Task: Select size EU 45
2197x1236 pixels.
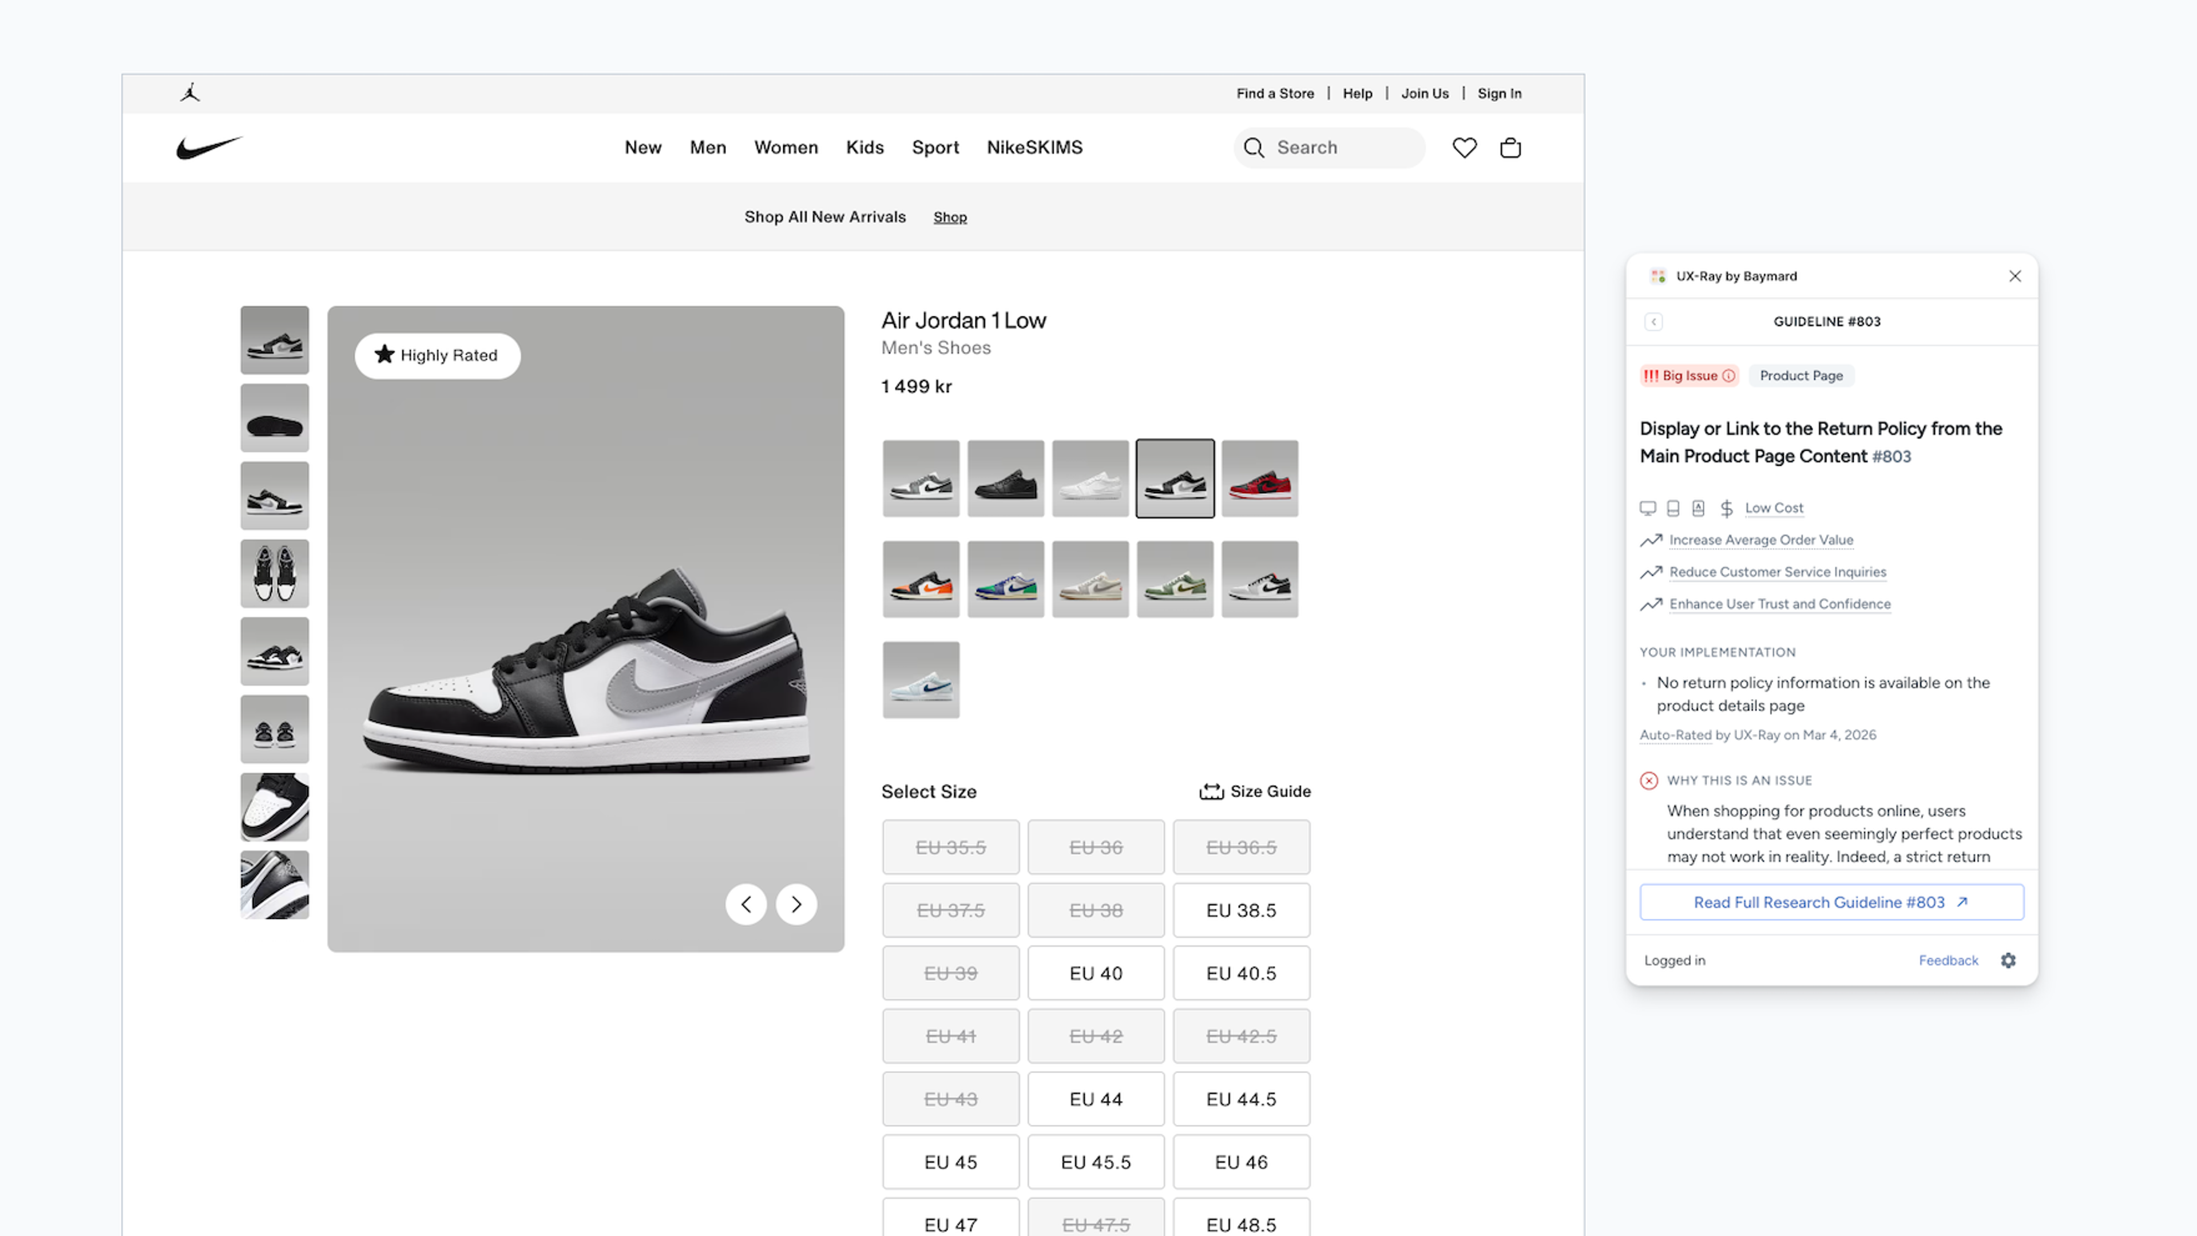Action: point(951,1163)
